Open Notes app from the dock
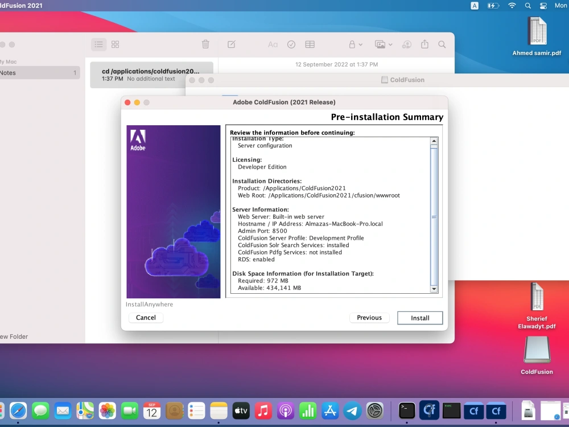This screenshot has width=569, height=427. click(218, 411)
